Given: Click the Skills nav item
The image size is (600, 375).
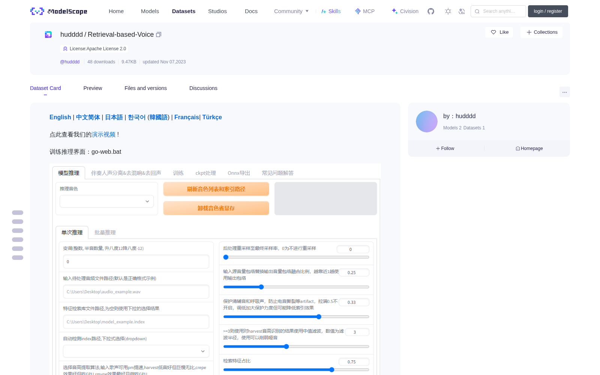Looking at the screenshot, I should (x=331, y=11).
